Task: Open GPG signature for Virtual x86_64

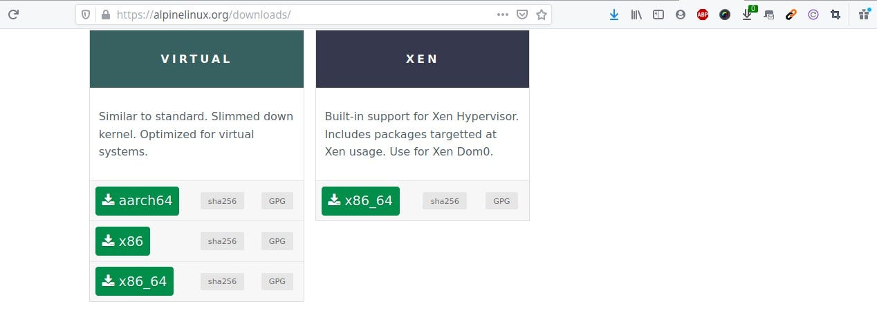Action: point(277,281)
